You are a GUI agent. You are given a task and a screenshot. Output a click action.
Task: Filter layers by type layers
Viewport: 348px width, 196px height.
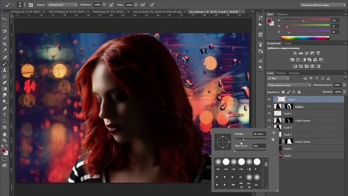316,78
